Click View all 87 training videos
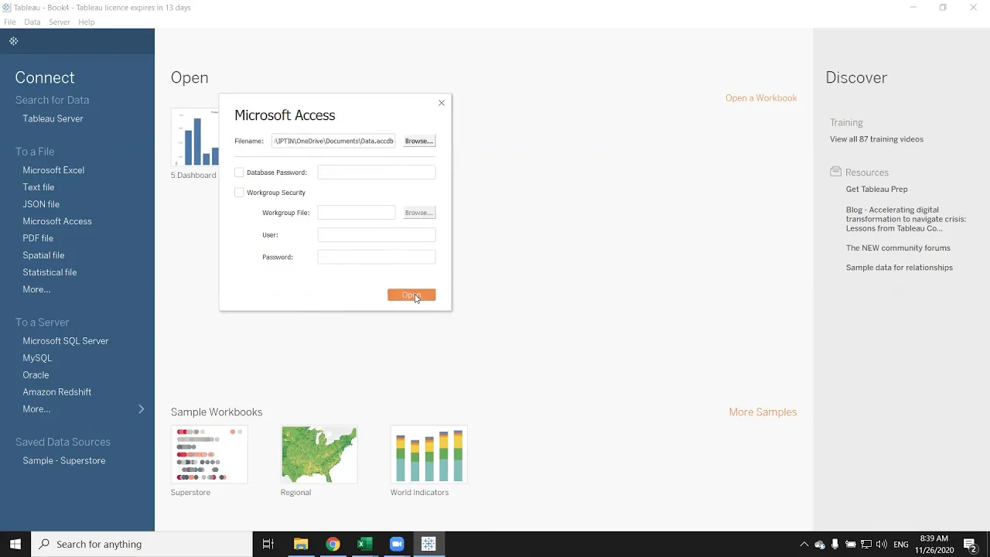This screenshot has height=557, width=990. (x=876, y=139)
